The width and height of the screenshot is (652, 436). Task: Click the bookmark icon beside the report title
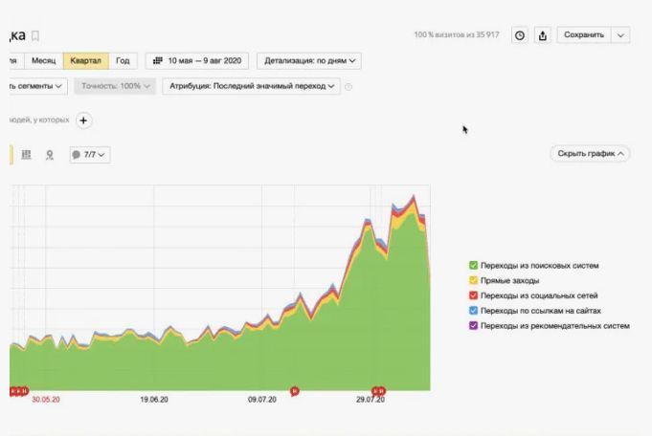click(x=35, y=35)
